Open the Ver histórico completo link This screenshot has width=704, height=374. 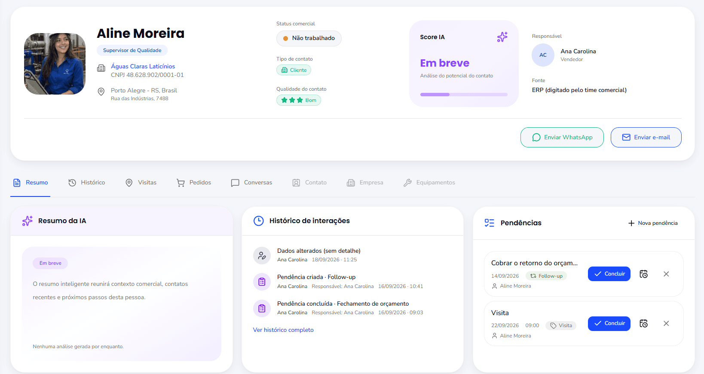click(x=283, y=330)
